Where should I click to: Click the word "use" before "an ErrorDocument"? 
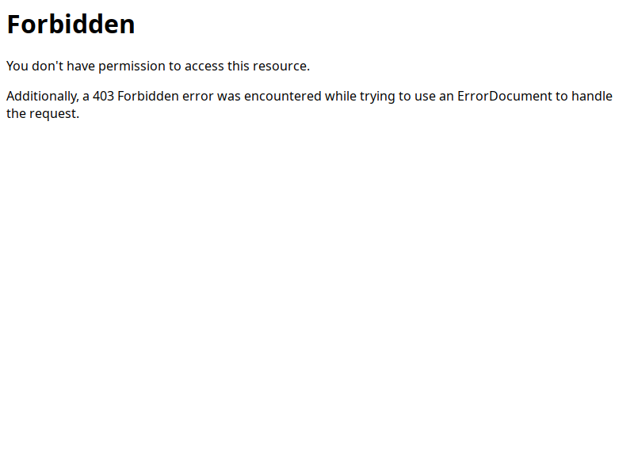coord(425,97)
